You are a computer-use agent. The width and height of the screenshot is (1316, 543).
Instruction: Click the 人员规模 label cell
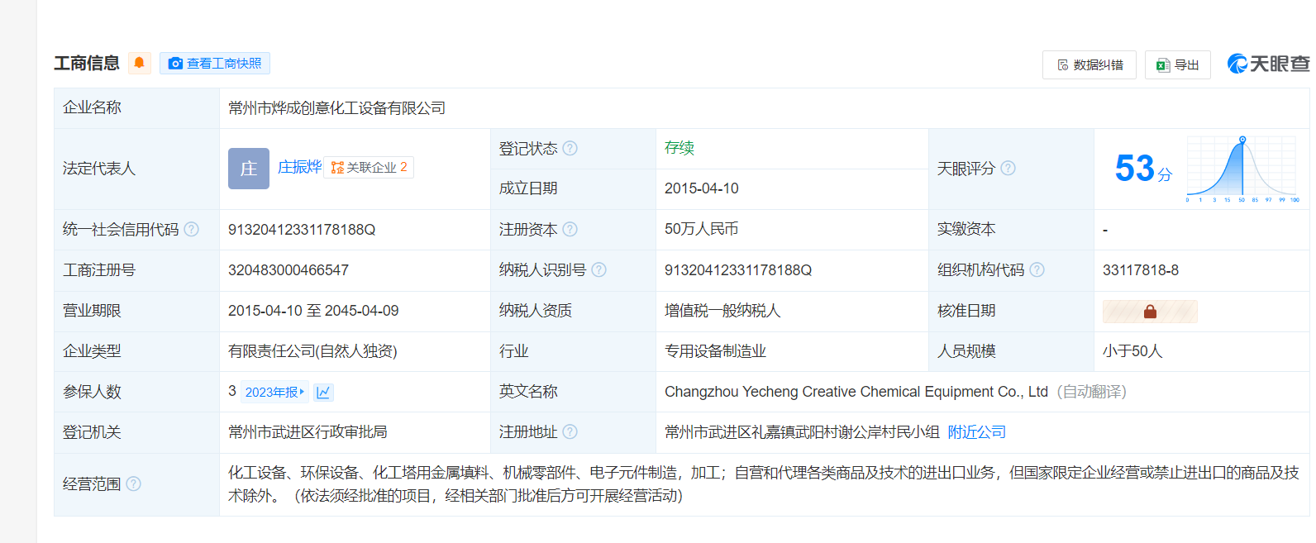tap(1011, 351)
